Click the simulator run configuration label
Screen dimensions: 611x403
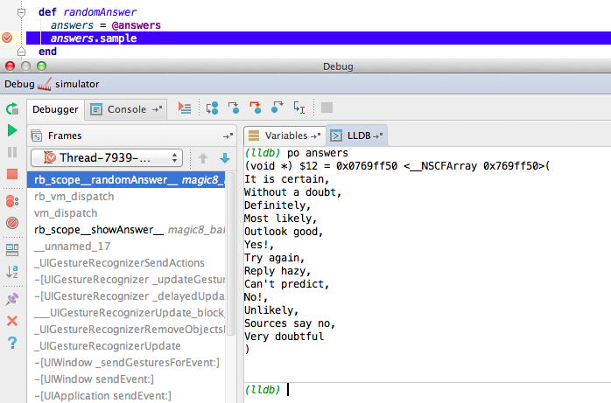(77, 84)
